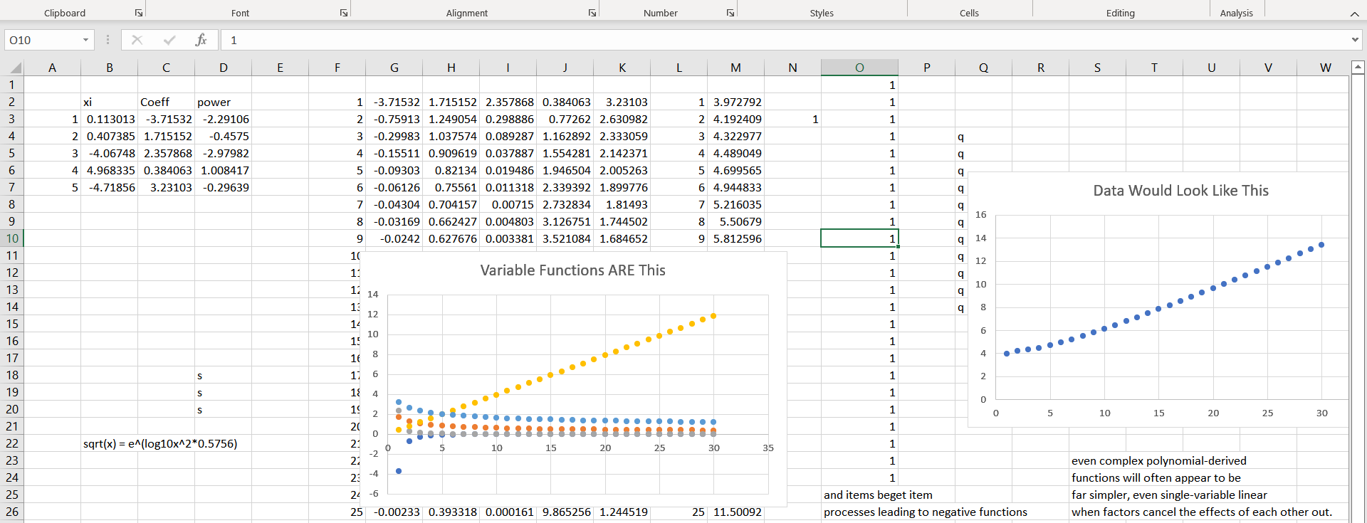Open the Name Box dropdown arrow

85,40
